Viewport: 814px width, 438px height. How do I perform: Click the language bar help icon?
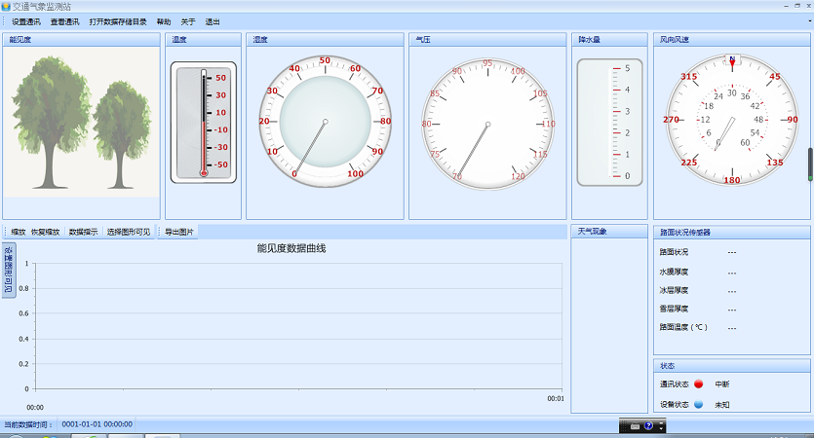click(x=648, y=426)
